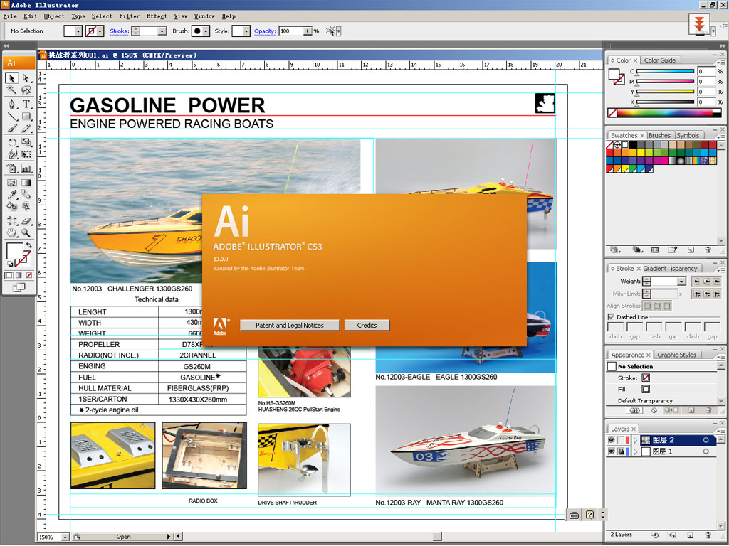Select the Pencil tool
The image size is (729, 546).
point(26,128)
